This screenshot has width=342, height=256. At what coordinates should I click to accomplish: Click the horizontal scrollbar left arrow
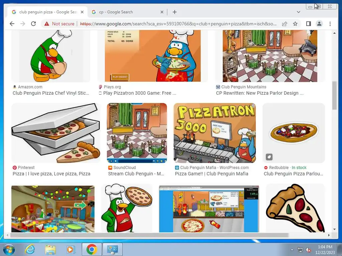[x=7, y=235]
